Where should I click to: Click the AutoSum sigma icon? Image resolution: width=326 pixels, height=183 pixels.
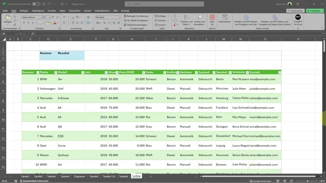click(x=175, y=16)
